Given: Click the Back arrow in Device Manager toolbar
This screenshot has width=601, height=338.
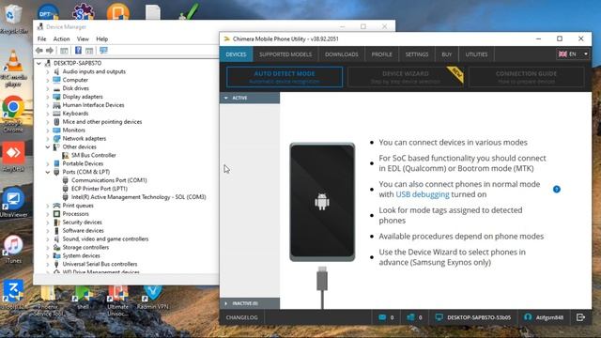Looking at the screenshot, I should pos(39,51).
